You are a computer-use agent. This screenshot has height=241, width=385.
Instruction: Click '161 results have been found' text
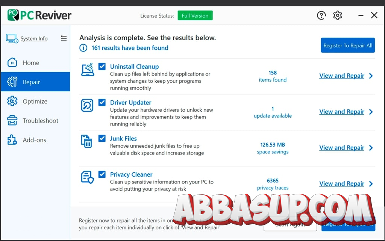(x=130, y=48)
